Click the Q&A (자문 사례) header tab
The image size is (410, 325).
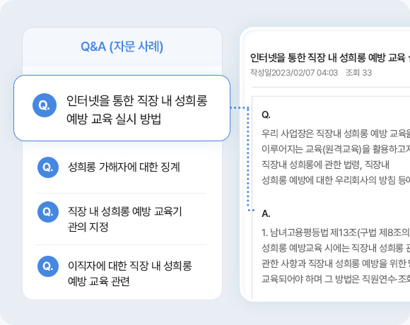pyautogui.click(x=122, y=47)
